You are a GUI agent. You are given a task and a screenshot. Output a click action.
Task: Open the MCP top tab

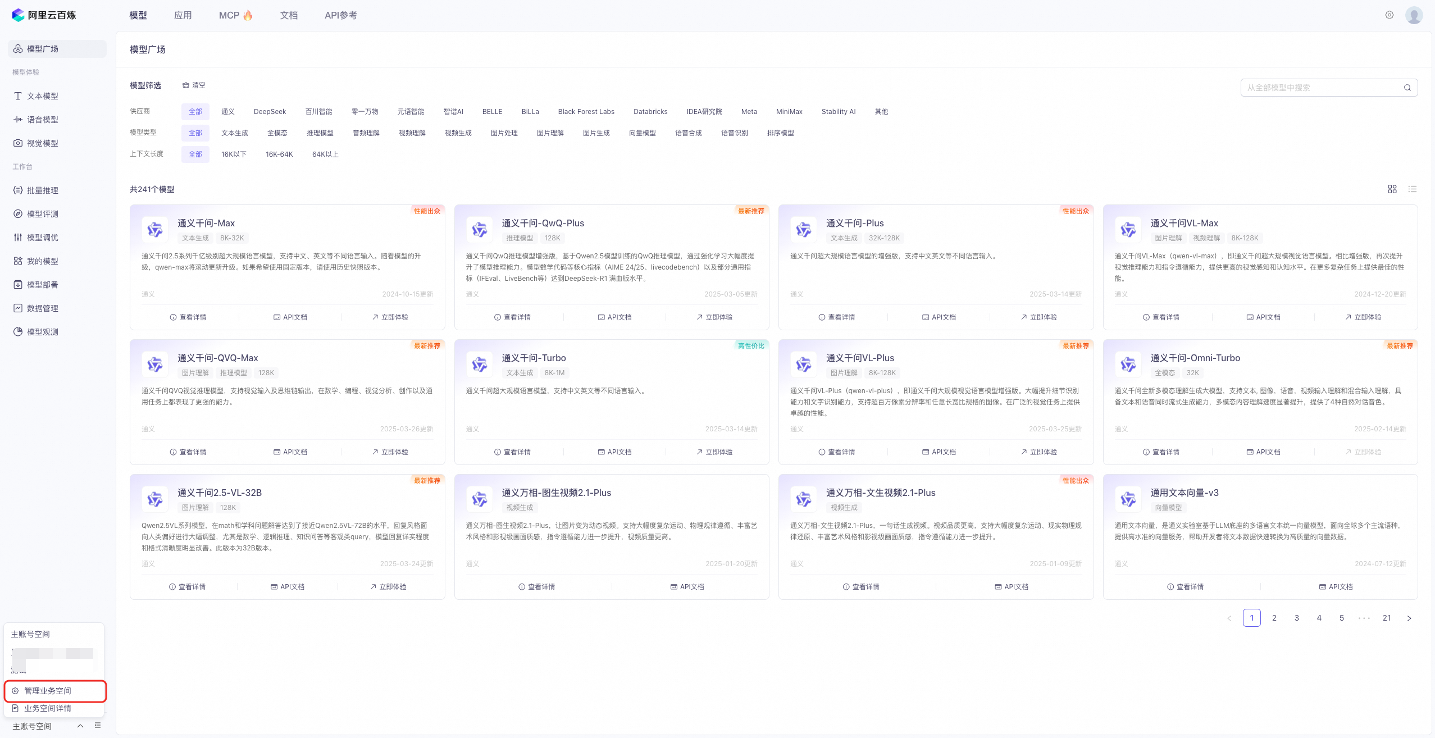pyautogui.click(x=235, y=15)
